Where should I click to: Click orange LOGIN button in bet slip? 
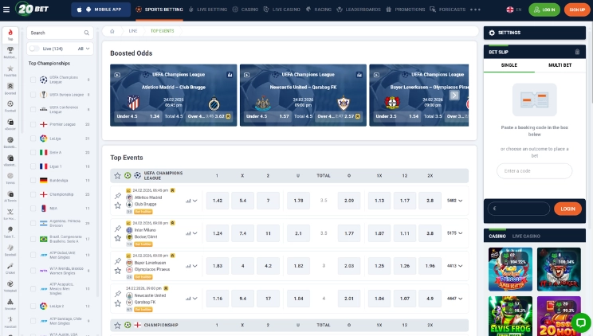tap(567, 209)
